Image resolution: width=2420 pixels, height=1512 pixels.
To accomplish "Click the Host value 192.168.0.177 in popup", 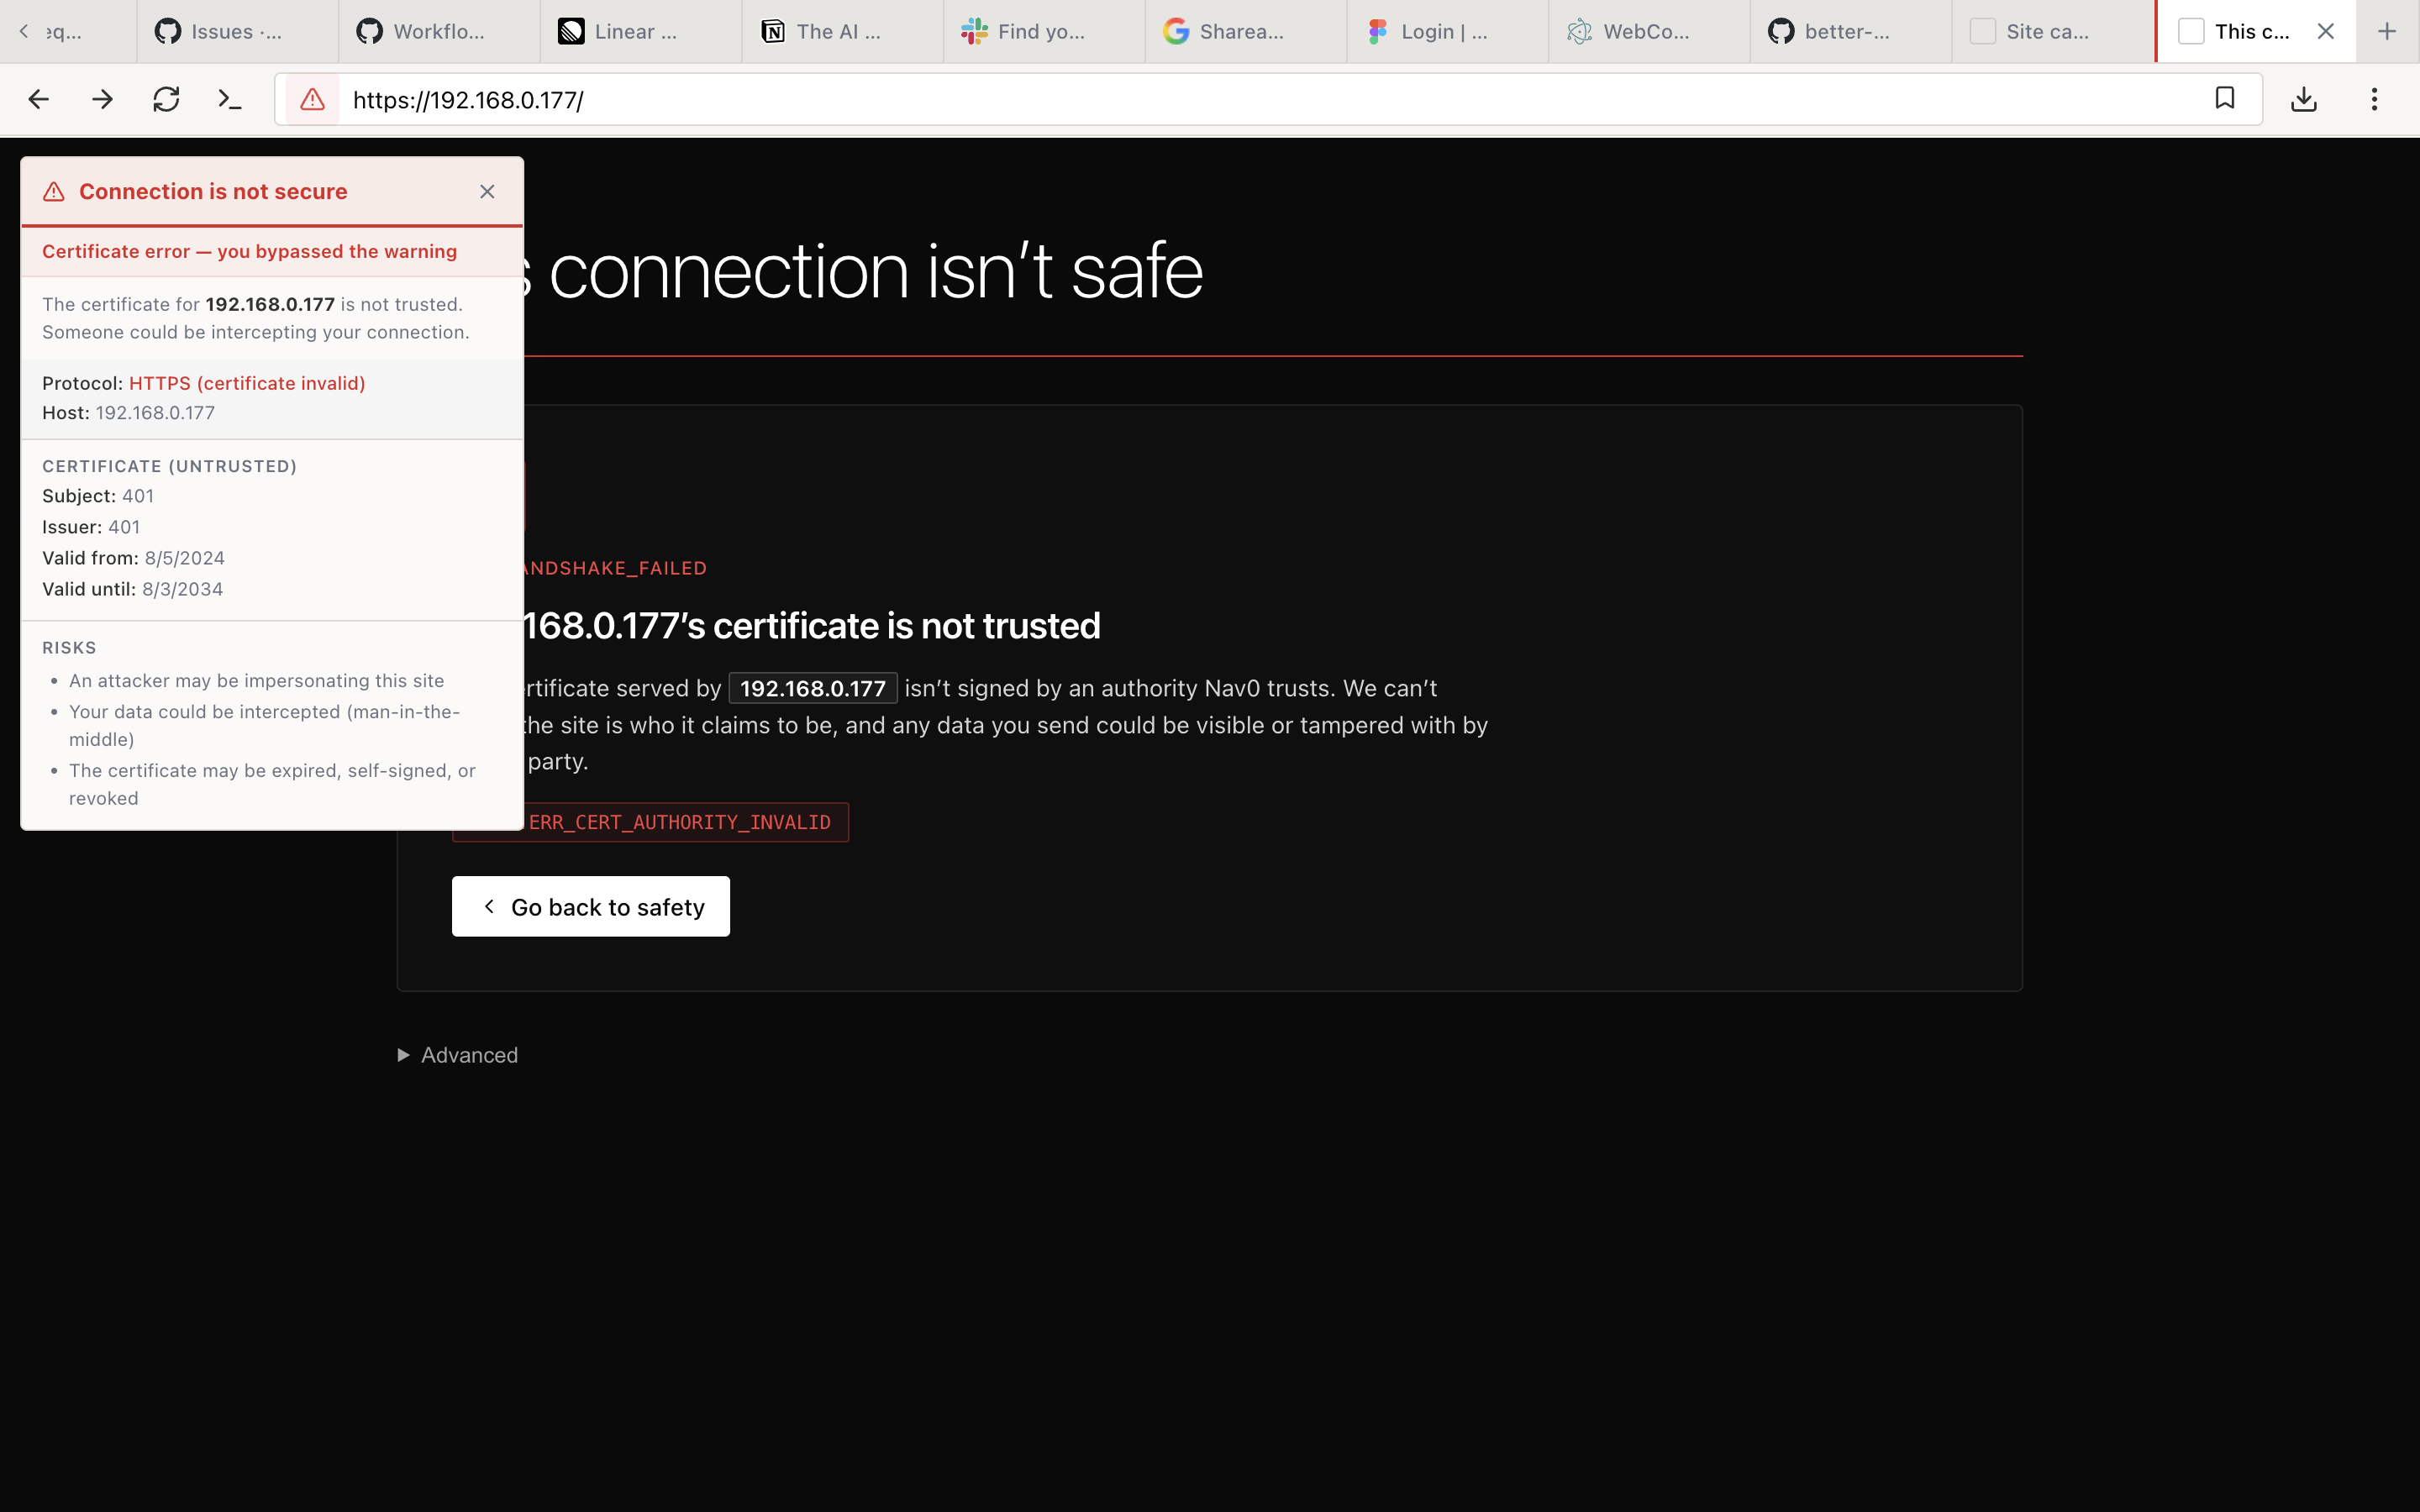I will 155,412.
